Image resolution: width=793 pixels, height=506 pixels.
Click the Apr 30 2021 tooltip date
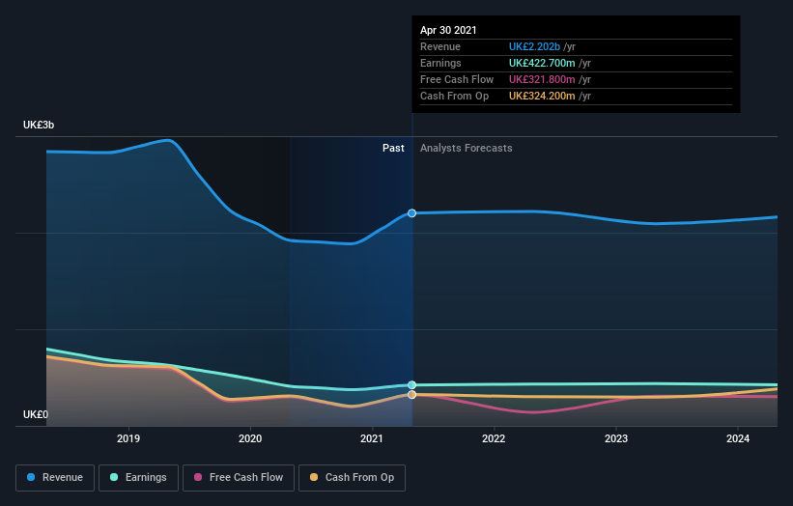pos(448,30)
